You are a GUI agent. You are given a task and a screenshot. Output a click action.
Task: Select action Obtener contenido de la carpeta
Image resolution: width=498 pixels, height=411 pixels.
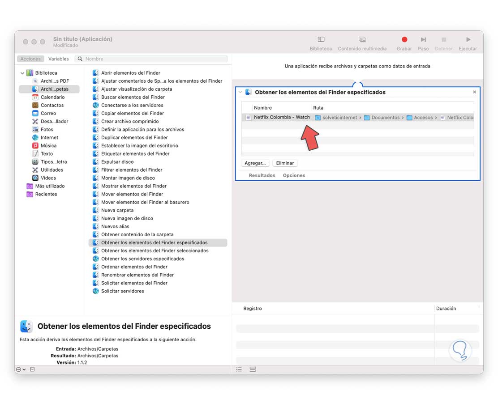[x=133, y=235]
